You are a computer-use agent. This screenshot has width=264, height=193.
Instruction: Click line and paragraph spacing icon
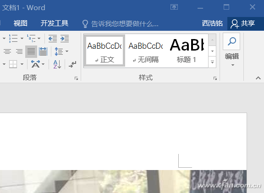pos(59,51)
